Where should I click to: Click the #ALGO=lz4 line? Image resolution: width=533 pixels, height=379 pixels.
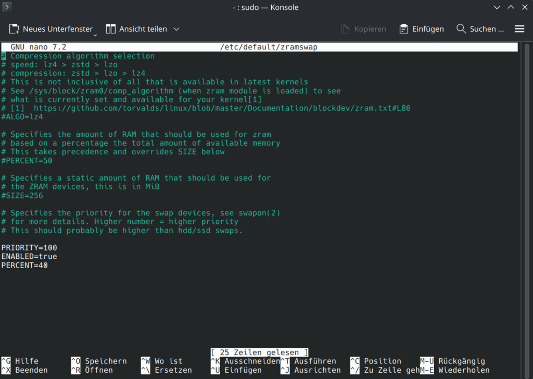22,117
